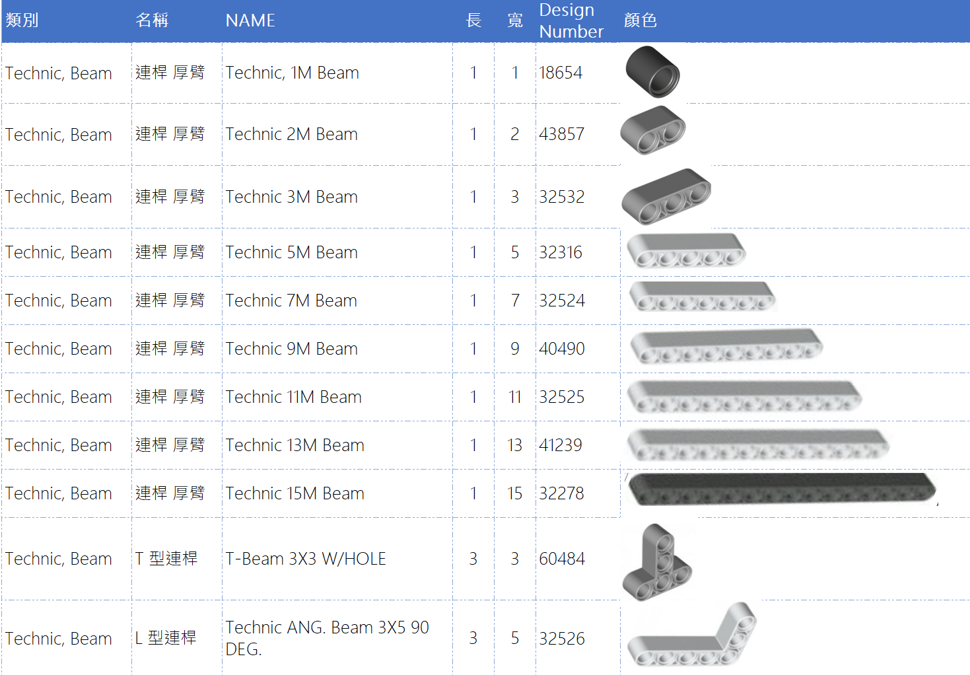970x675 pixels.
Task: Select '連桿 厚臂' in the 32278 row
Action: tap(170, 493)
